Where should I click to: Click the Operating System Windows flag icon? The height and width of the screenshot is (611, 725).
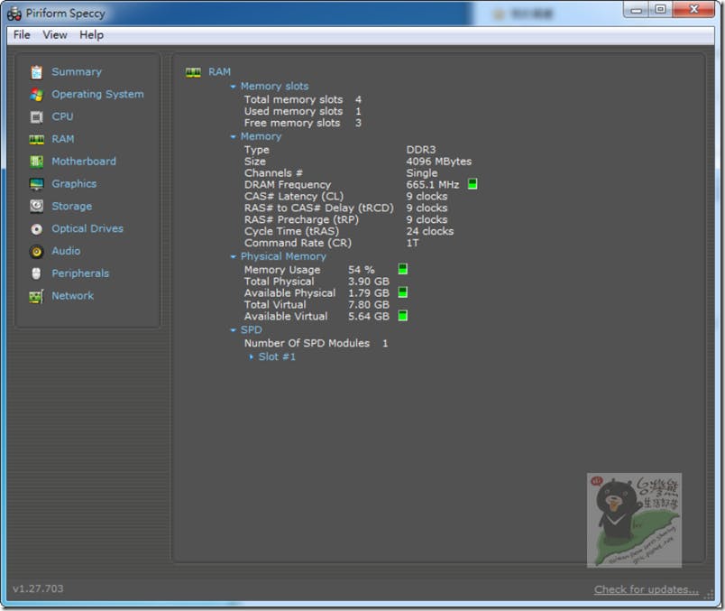[37, 95]
